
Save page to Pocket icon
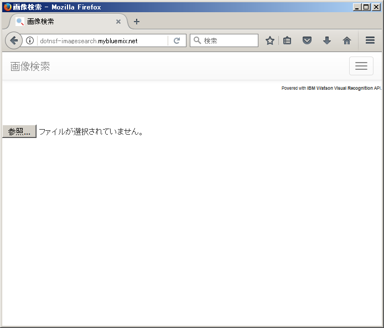(x=307, y=40)
